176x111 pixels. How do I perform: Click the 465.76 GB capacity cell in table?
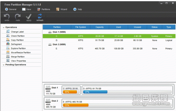coord(100,49)
